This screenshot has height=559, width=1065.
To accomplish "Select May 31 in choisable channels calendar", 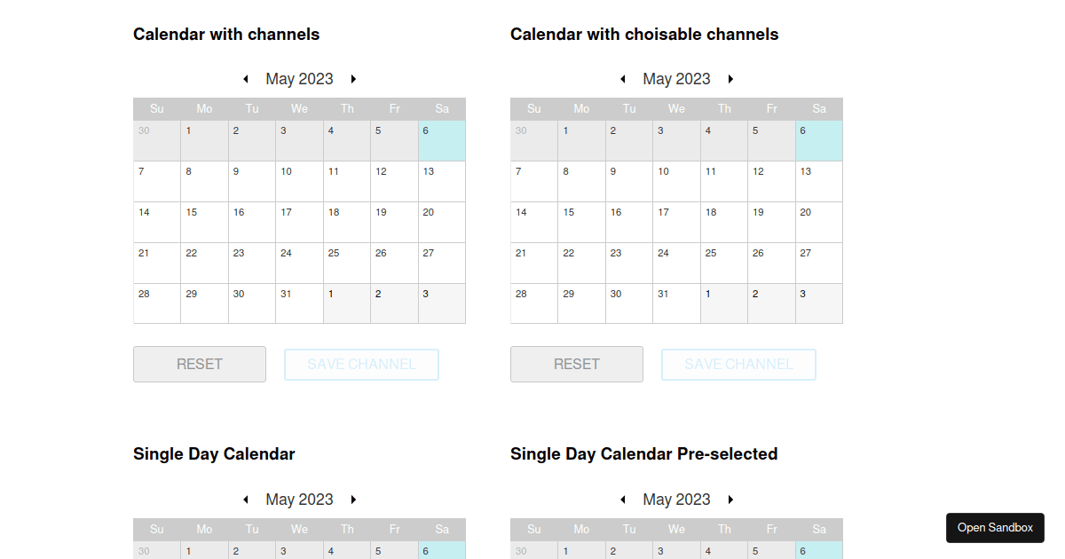I will click(676, 303).
